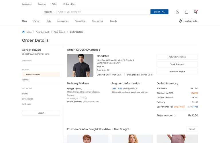Click the Logout button
Screen dimensions: 220x143
[x=41, y=113]
